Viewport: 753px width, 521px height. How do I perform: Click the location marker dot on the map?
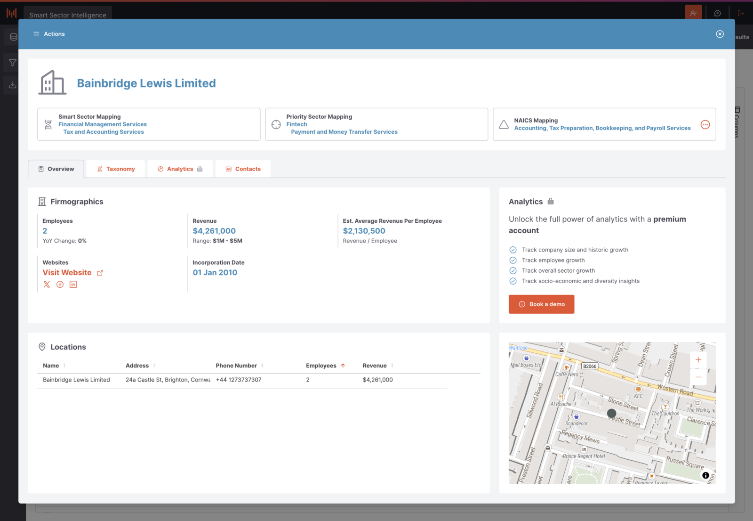pyautogui.click(x=612, y=413)
